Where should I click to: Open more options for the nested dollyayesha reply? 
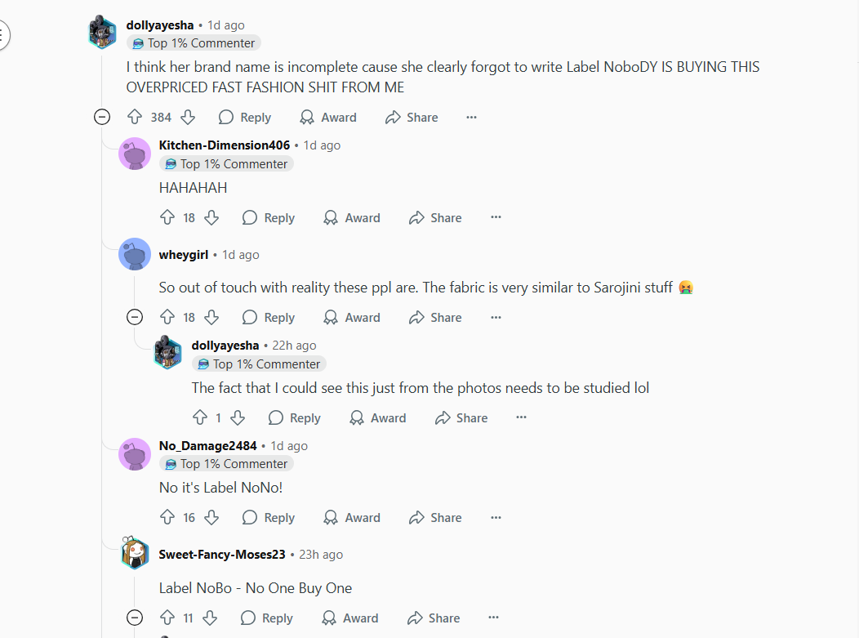point(521,417)
